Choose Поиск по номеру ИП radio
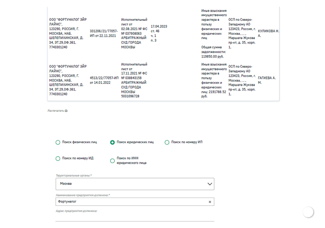325x228 pixels. 167,142
